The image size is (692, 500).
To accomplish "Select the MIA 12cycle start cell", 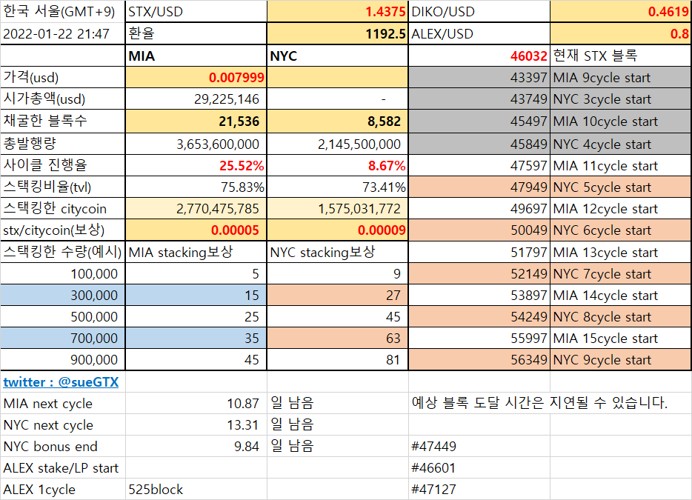I will point(620,208).
